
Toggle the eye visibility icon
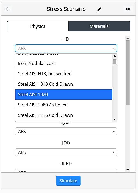tap(128, 9)
